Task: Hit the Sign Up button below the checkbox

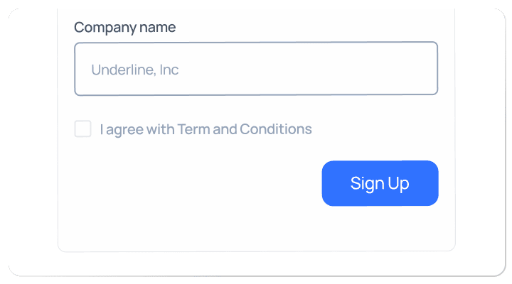Action: 380,183
